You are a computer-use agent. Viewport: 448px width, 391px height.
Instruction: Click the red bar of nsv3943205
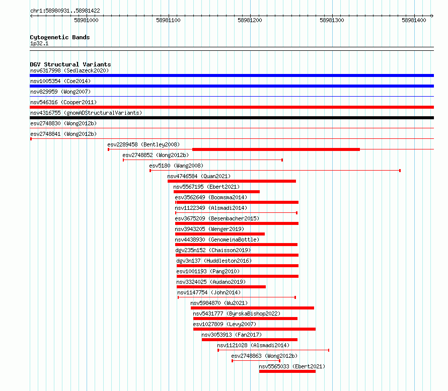(x=220, y=234)
